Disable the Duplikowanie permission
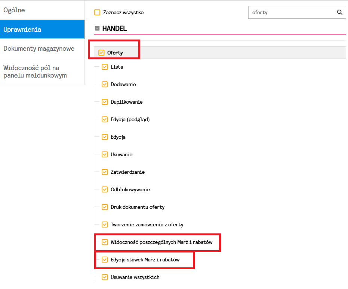Screen dimensions: 348x289 [x=105, y=102]
